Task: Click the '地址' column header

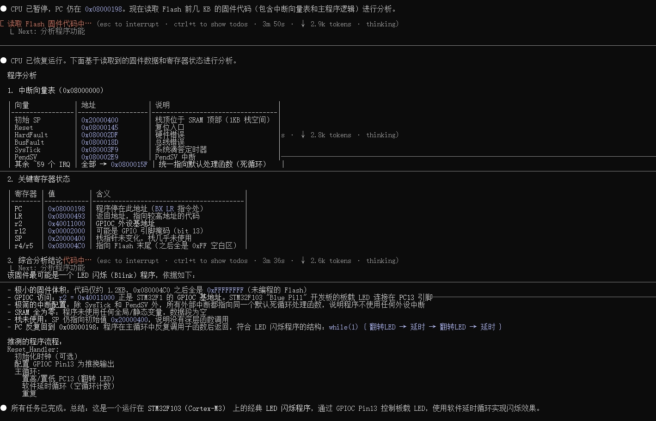Action: (x=88, y=105)
